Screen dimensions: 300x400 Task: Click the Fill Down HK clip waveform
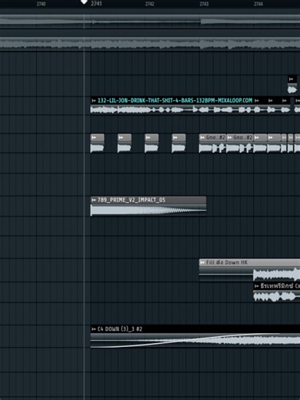pyautogui.click(x=249, y=275)
